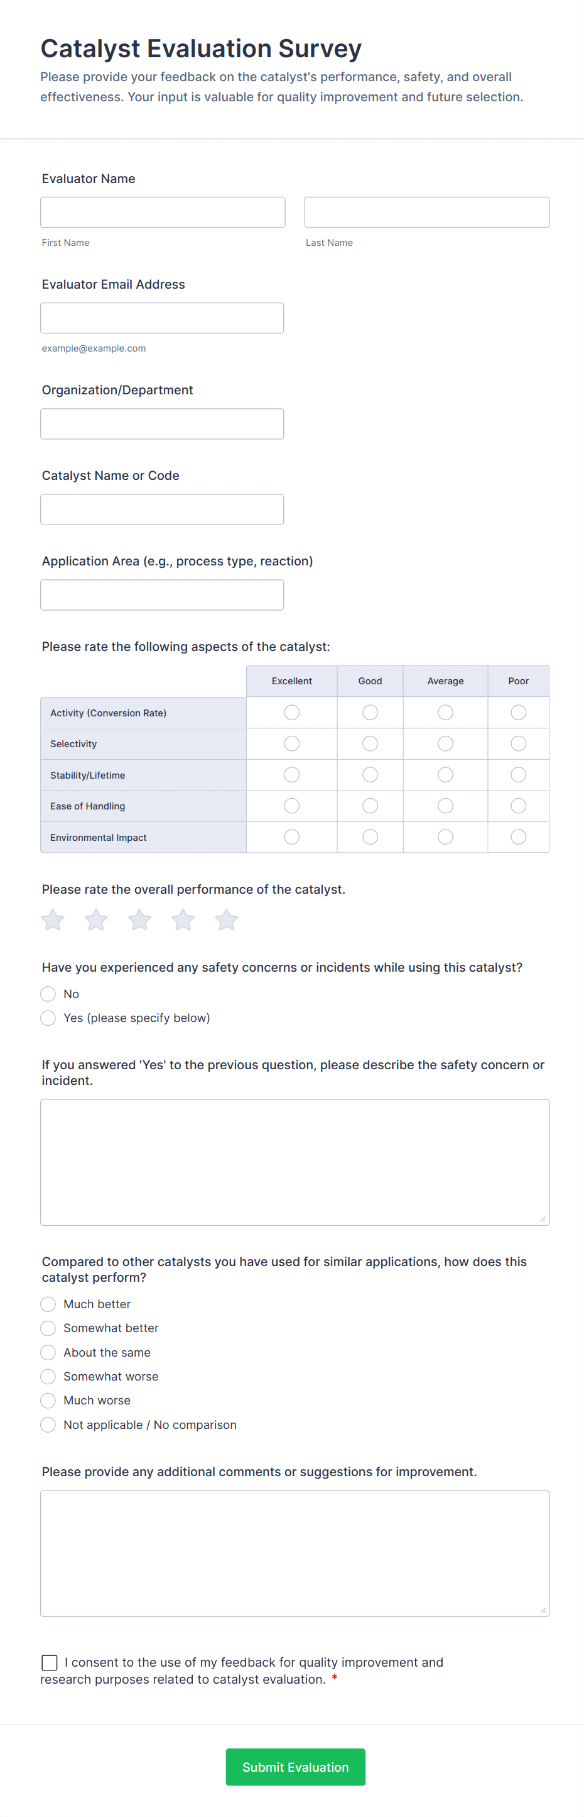Viewport: 584px width, 1817px height.
Task: Focus the First Name field
Action: click(x=163, y=213)
